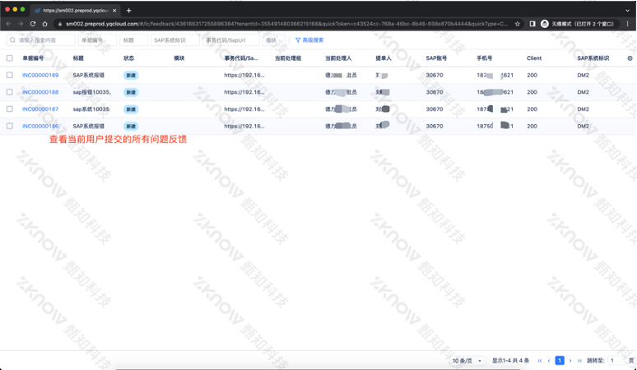Go to the previous page arrow
The height and width of the screenshot is (370, 637).
[549, 360]
